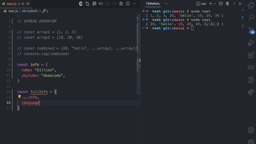
Task: Click the lightbulb quick fix on line 15
Action: tap(20, 97)
